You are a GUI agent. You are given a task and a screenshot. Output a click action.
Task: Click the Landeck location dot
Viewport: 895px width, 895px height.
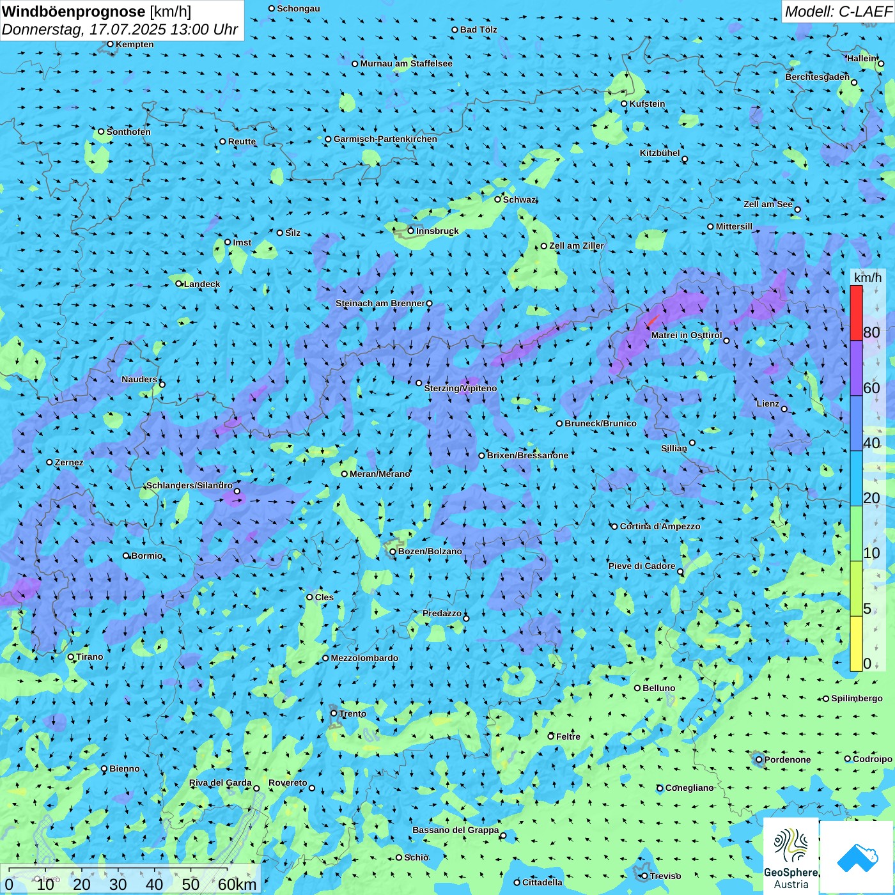pyautogui.click(x=178, y=284)
